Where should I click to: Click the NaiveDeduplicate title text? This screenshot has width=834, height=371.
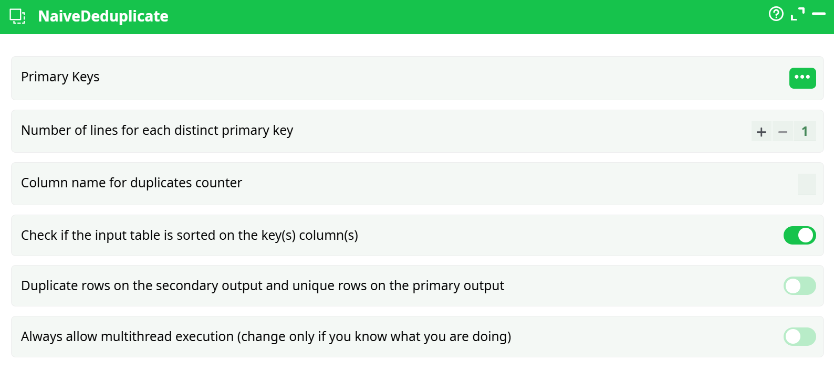[103, 16]
